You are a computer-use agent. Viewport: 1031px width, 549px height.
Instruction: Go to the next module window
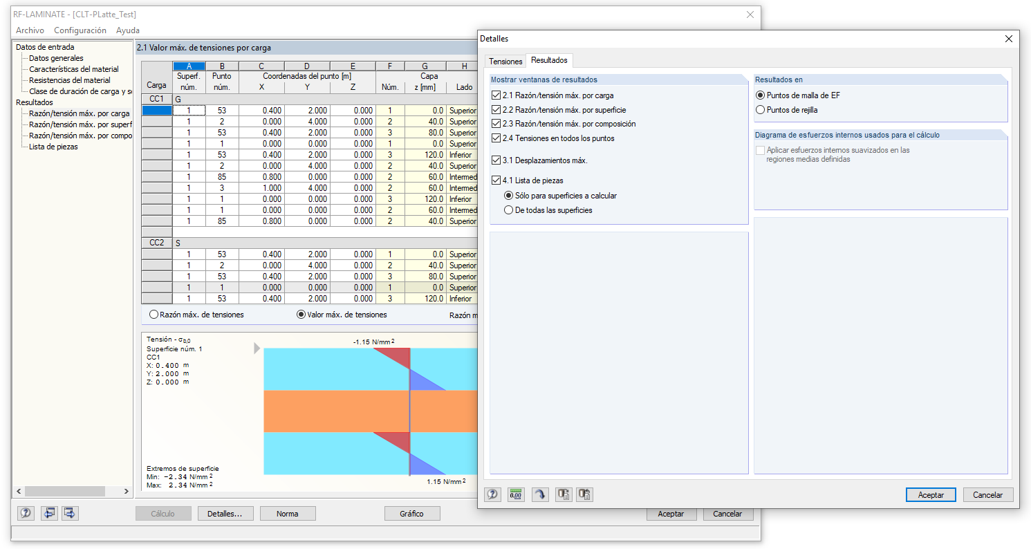(x=71, y=513)
